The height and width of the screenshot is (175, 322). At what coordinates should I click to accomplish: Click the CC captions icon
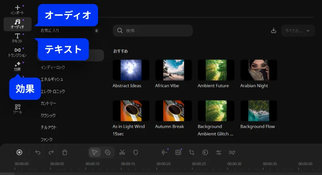coord(178,152)
